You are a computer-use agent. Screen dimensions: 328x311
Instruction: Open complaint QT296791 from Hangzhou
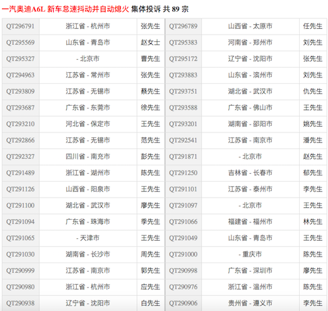tap(20, 26)
